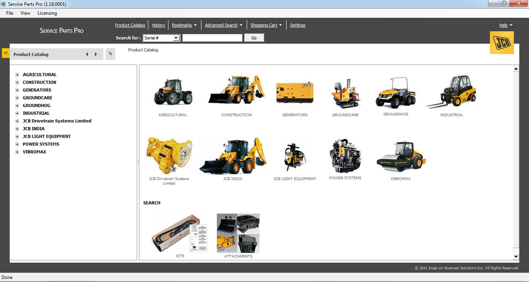
Task: Expand the JCB INDIA tree node
Action: pyautogui.click(x=17, y=129)
